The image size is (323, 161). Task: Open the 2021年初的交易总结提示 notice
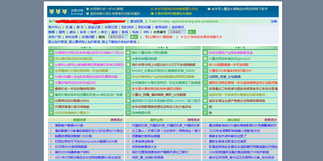pyautogui.click(x=201, y=37)
